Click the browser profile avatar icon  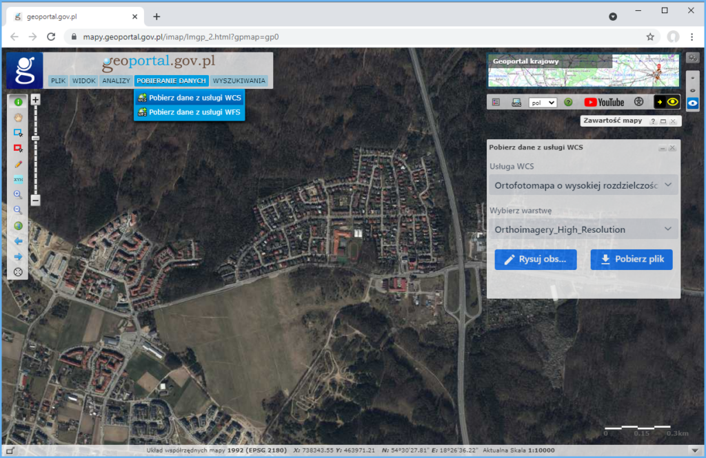coord(673,37)
